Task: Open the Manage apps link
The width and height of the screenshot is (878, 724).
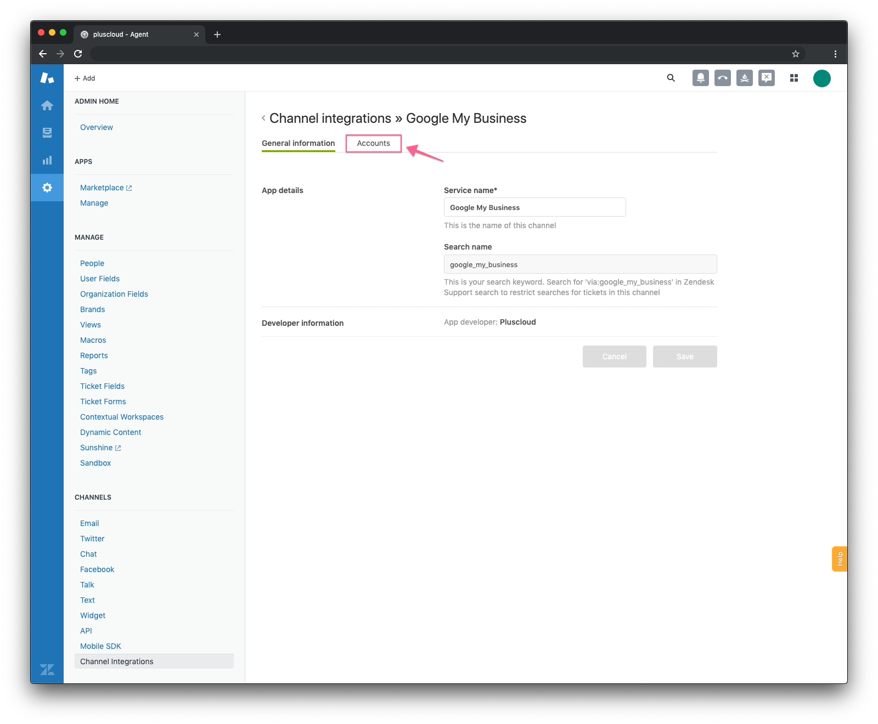Action: click(x=94, y=203)
